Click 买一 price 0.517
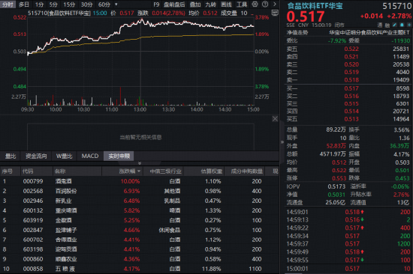413x274 pixels. [x=351, y=88]
